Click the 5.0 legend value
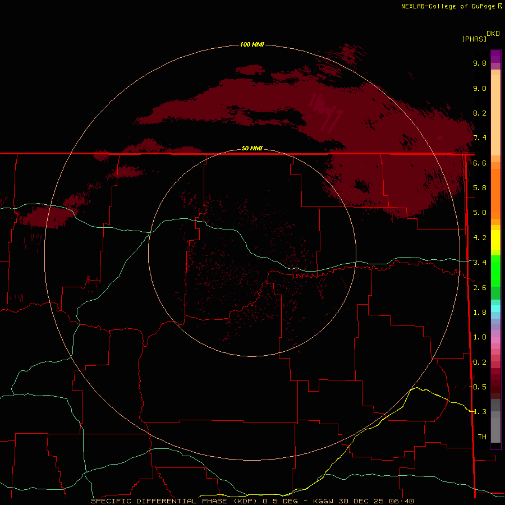The image size is (505, 505). (480, 213)
